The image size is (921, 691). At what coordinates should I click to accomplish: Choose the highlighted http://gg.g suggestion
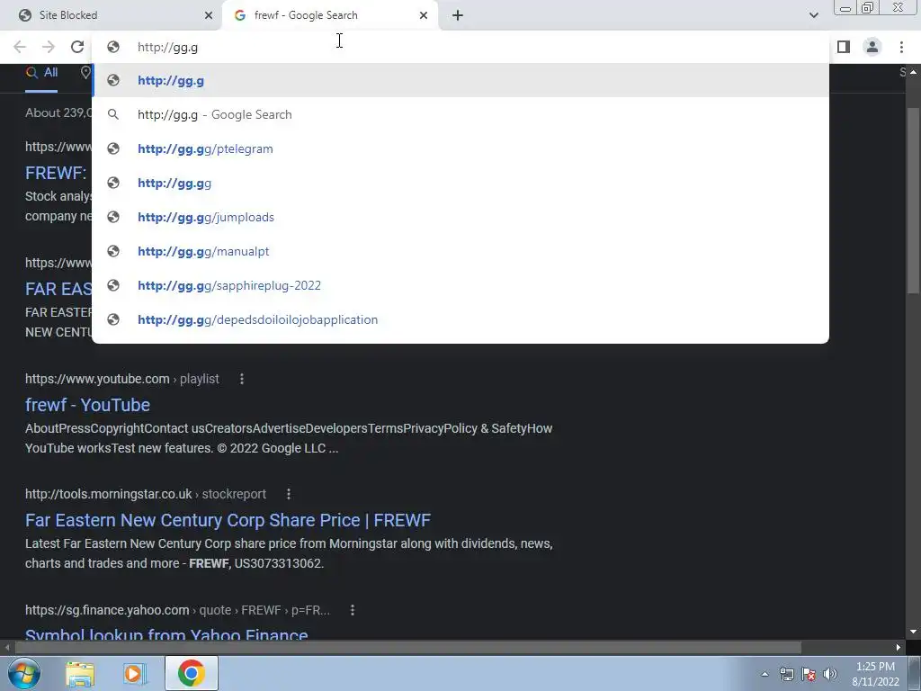460,80
